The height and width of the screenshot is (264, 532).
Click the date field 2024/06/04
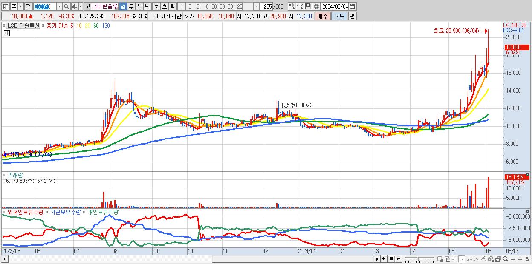tap(335, 6)
